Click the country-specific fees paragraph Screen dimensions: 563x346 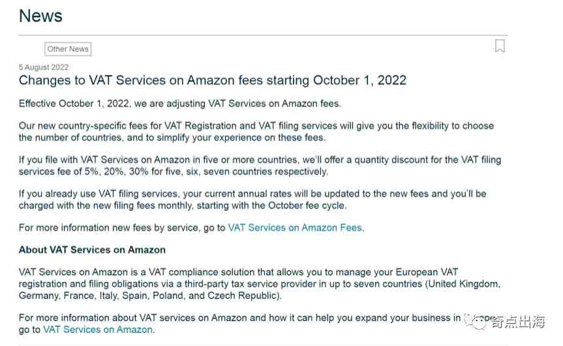coord(256,132)
